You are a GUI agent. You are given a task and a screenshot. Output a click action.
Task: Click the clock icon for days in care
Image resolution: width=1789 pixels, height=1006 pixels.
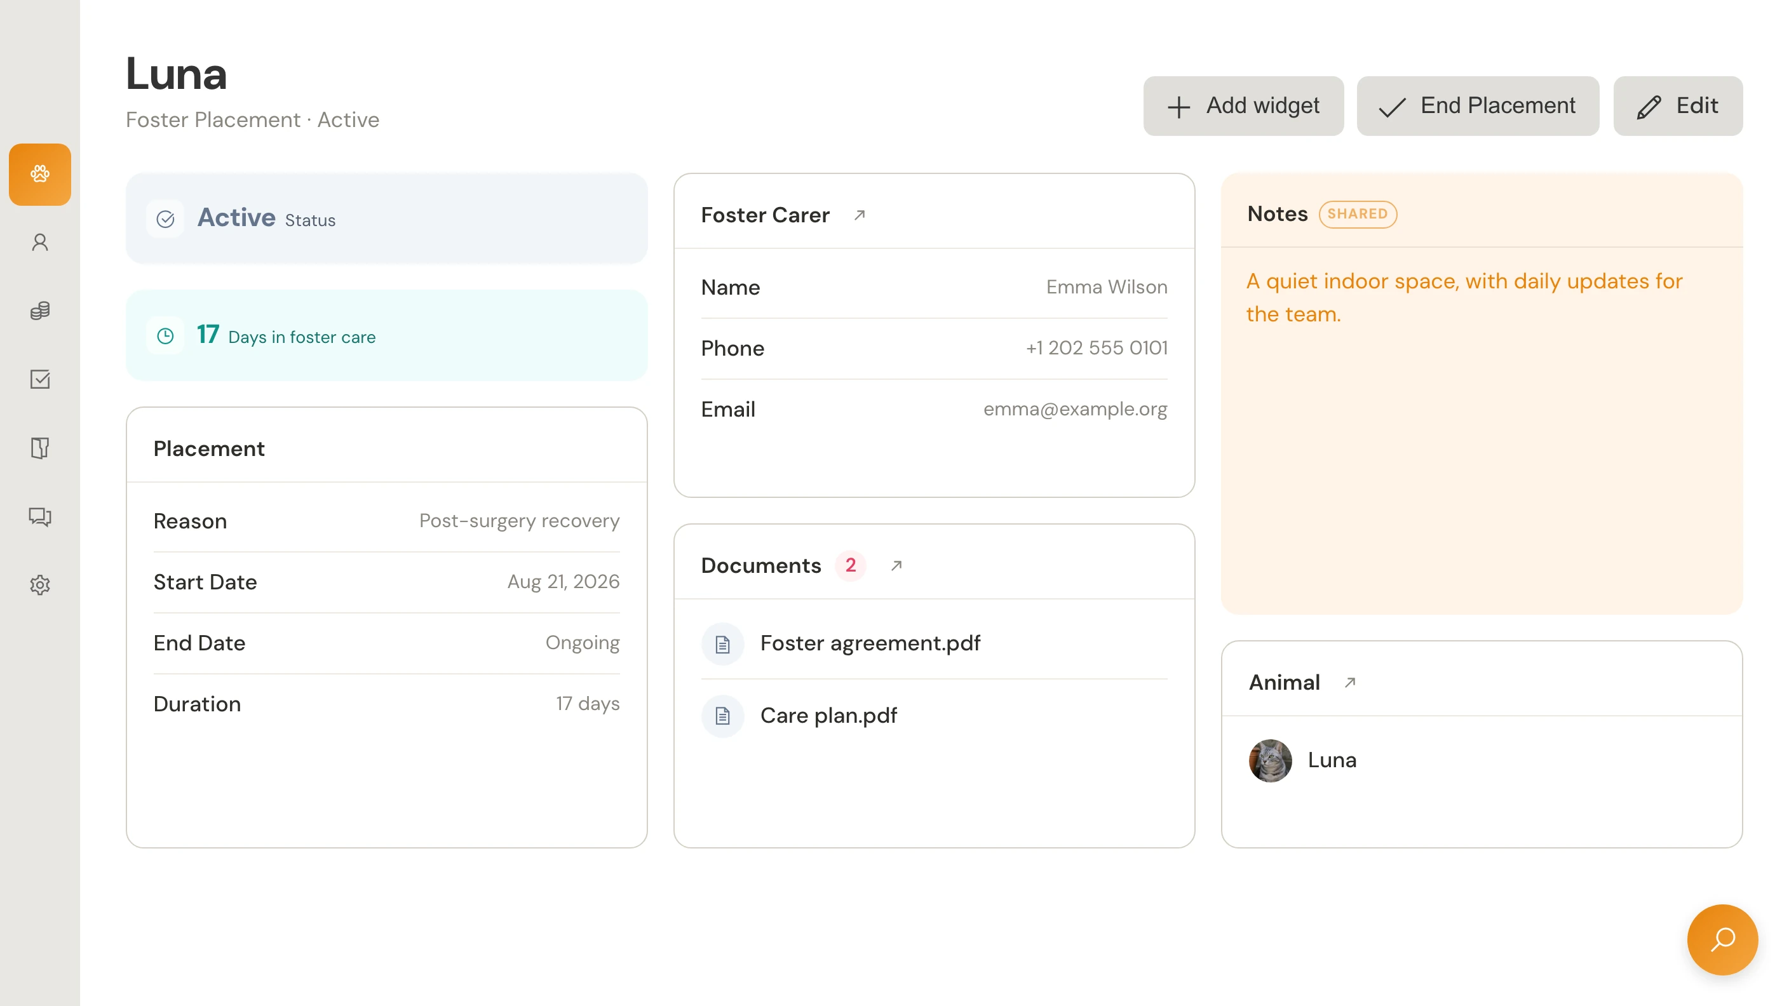(x=165, y=336)
